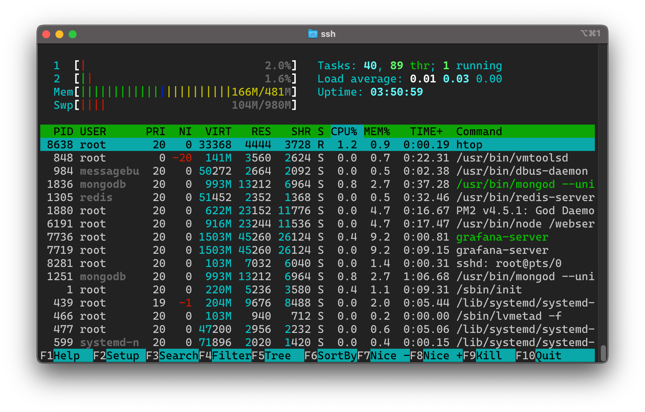Image resolution: width=645 pixels, height=412 pixels.
Task: Click the messagebu user name
Action: (x=109, y=171)
